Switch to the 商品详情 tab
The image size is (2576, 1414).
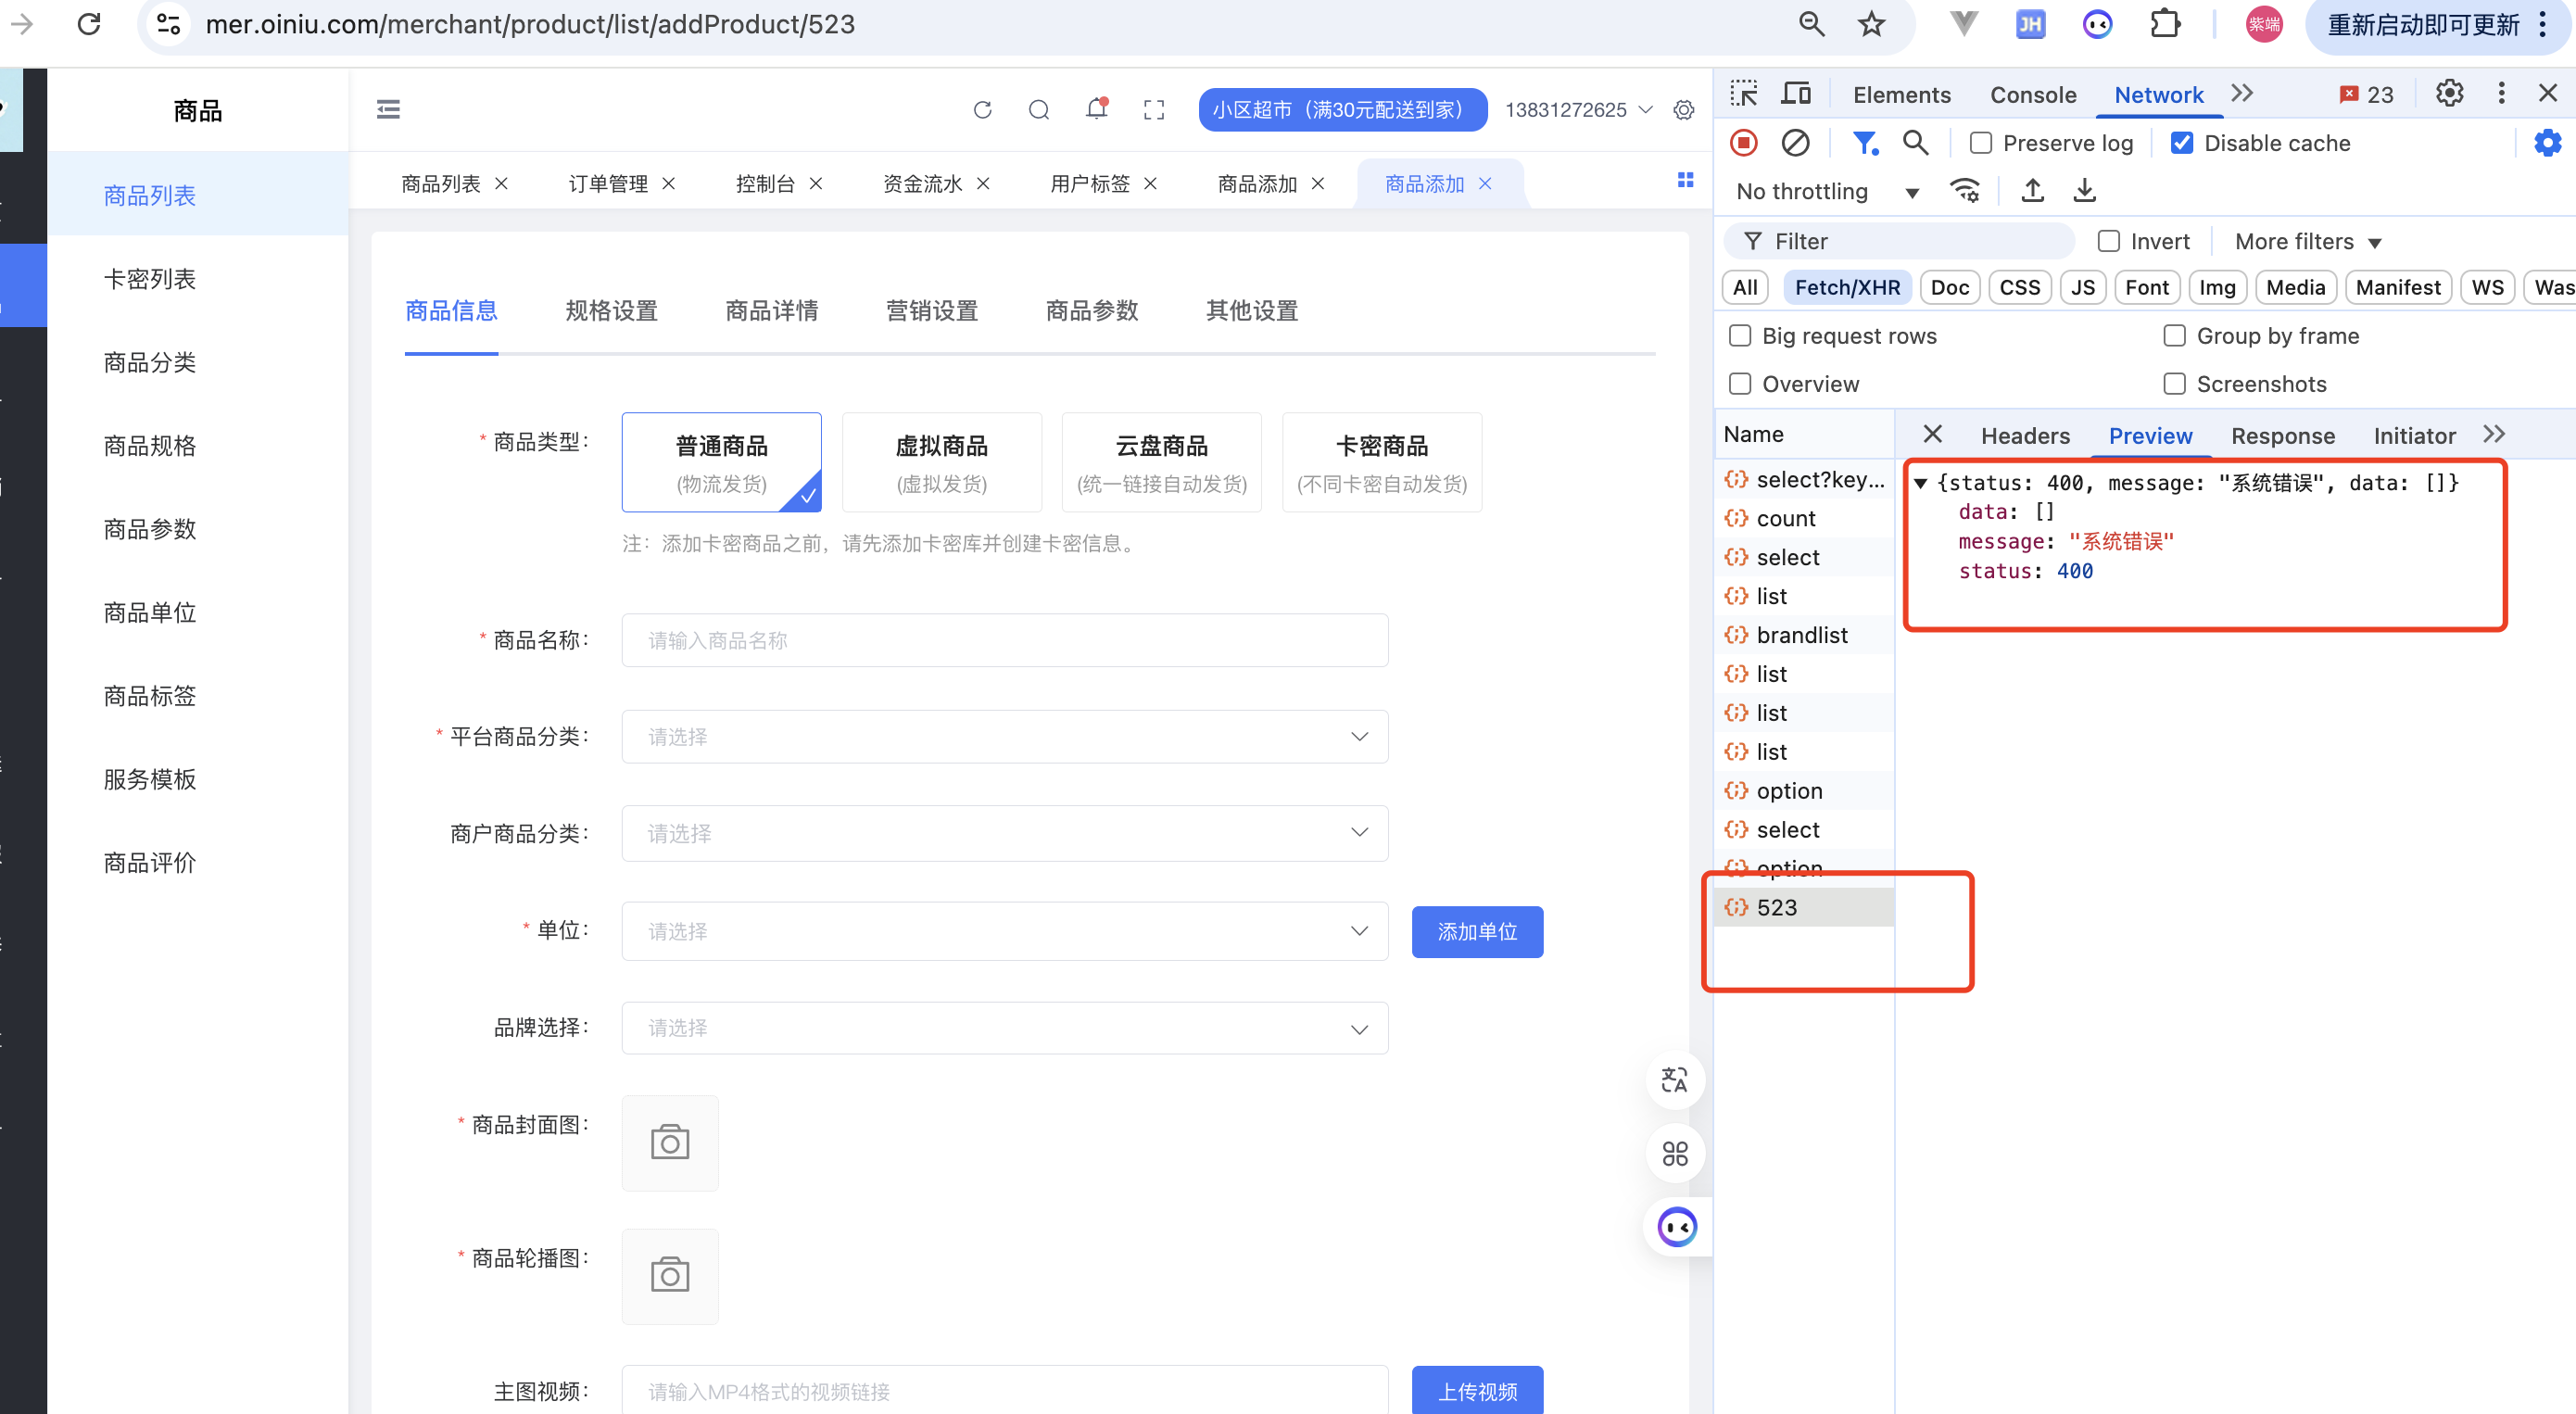[x=771, y=311]
